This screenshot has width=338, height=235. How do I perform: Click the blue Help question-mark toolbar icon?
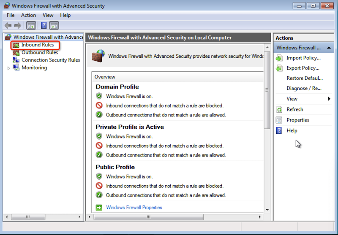[44, 25]
